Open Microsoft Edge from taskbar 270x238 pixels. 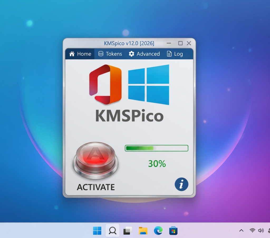158,231
